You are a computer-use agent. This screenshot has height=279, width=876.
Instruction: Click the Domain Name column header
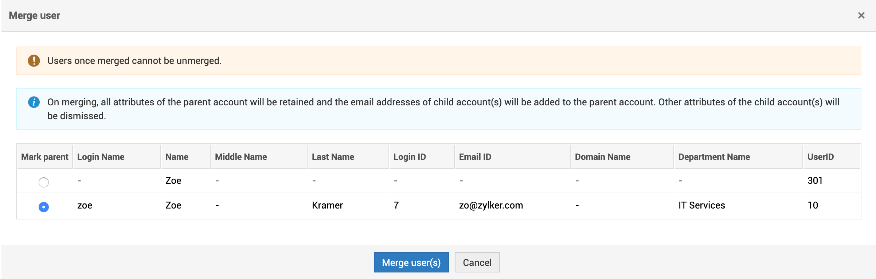(602, 157)
